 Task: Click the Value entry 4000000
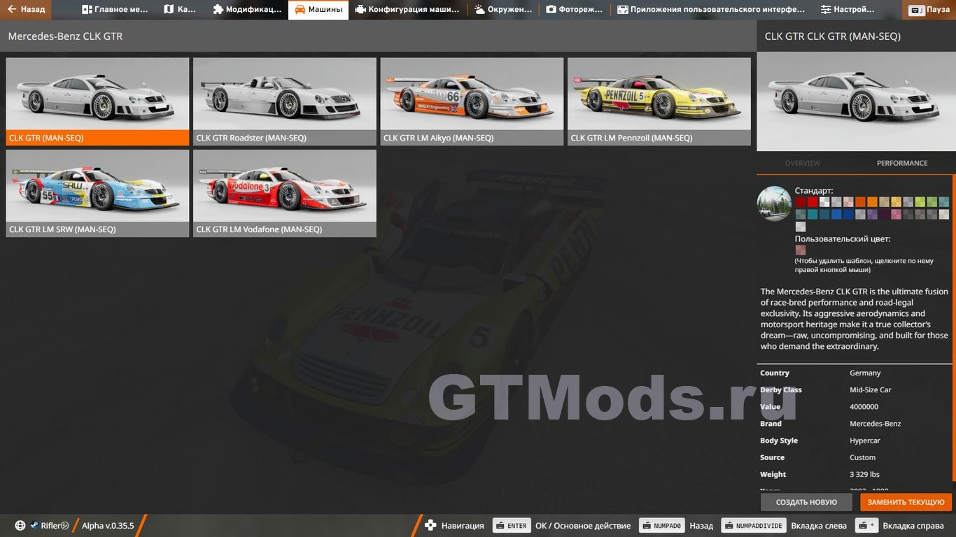(864, 407)
